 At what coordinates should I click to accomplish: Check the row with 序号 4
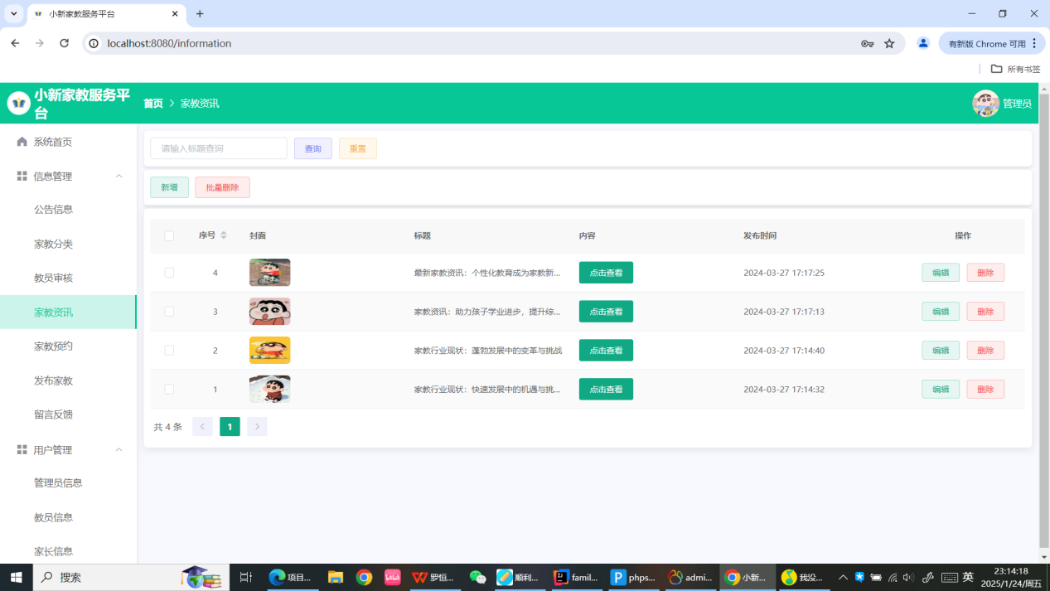169,273
